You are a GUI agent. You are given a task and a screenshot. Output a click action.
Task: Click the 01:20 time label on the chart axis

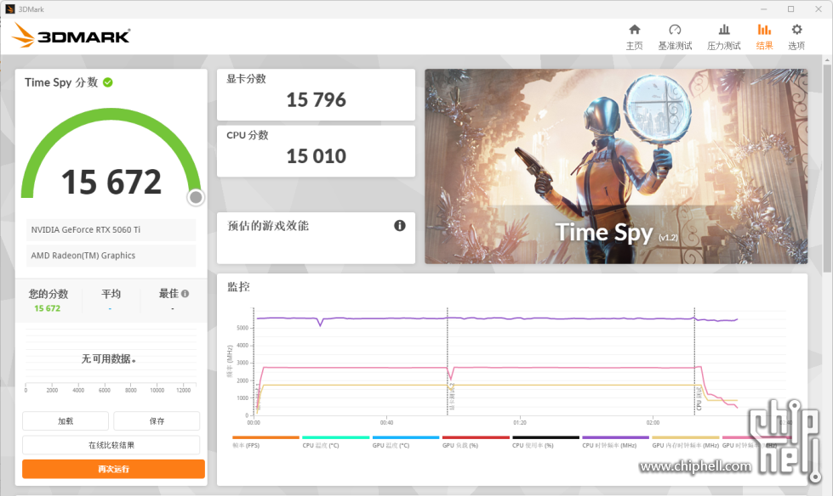(x=520, y=423)
